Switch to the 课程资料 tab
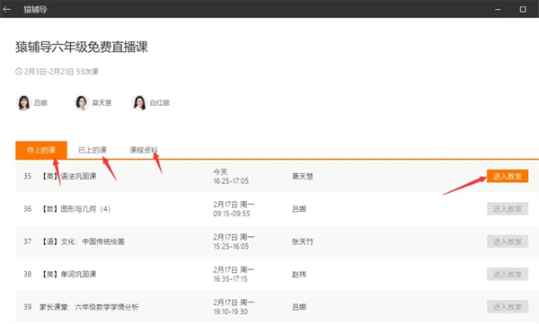The image size is (539, 324). (x=144, y=150)
